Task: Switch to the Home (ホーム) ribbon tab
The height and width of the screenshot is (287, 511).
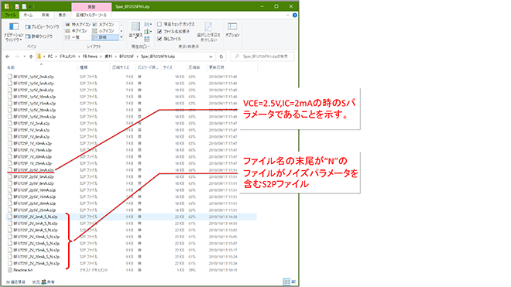Action: pyautogui.click(x=28, y=15)
